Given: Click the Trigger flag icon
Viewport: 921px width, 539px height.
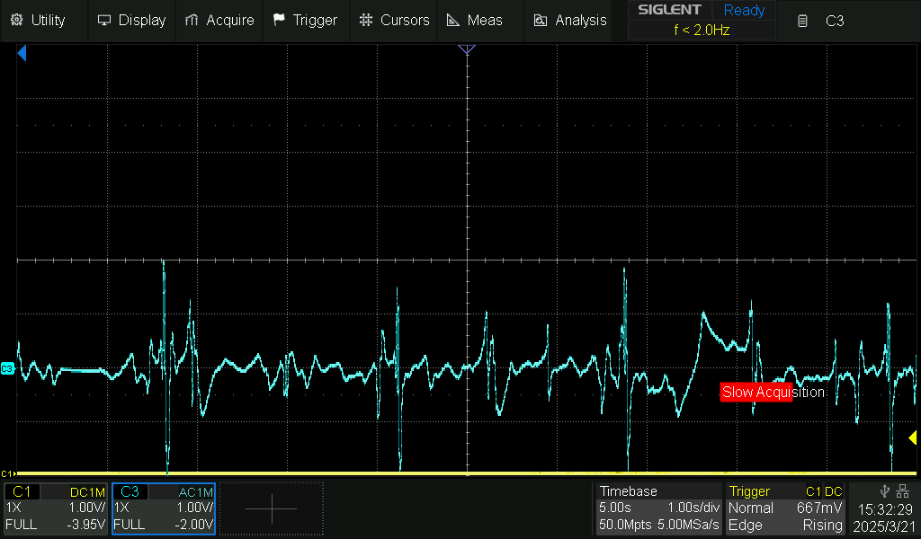Looking at the screenshot, I should [277, 20].
